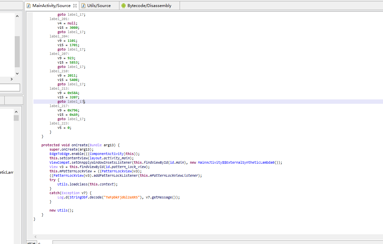Click the lower-left panel scrollbar thumb
This screenshot has width=383, height=244.
click(16, 118)
